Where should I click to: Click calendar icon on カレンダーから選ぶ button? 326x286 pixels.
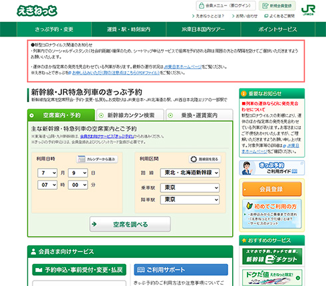tap(81, 159)
